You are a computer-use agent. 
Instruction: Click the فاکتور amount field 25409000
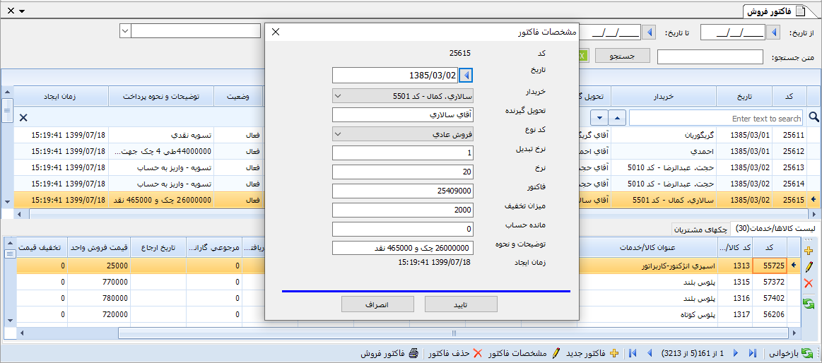tap(403, 191)
